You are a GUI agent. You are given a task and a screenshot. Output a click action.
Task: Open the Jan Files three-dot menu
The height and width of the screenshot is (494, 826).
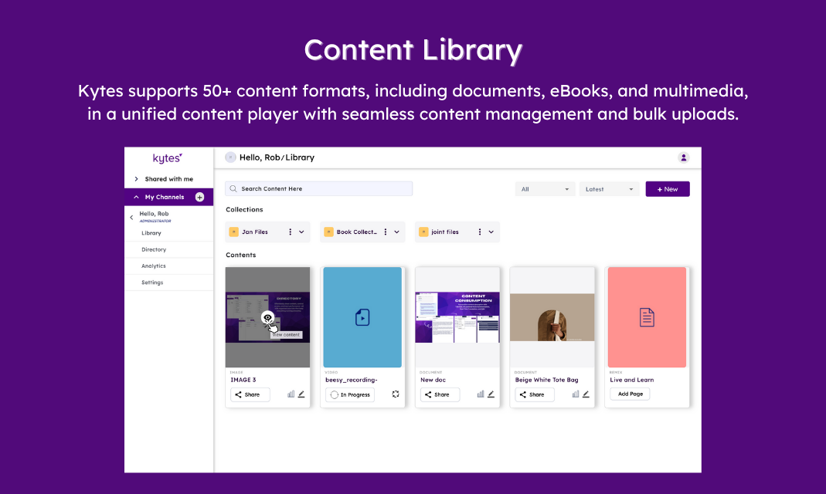tap(290, 232)
